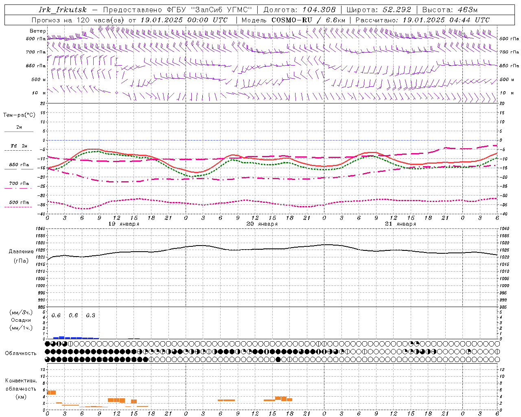The height and width of the screenshot is (417, 521).
Task: Select the provider text ФГБУ "ЗапСиб УГМС"
Action: click(210, 10)
